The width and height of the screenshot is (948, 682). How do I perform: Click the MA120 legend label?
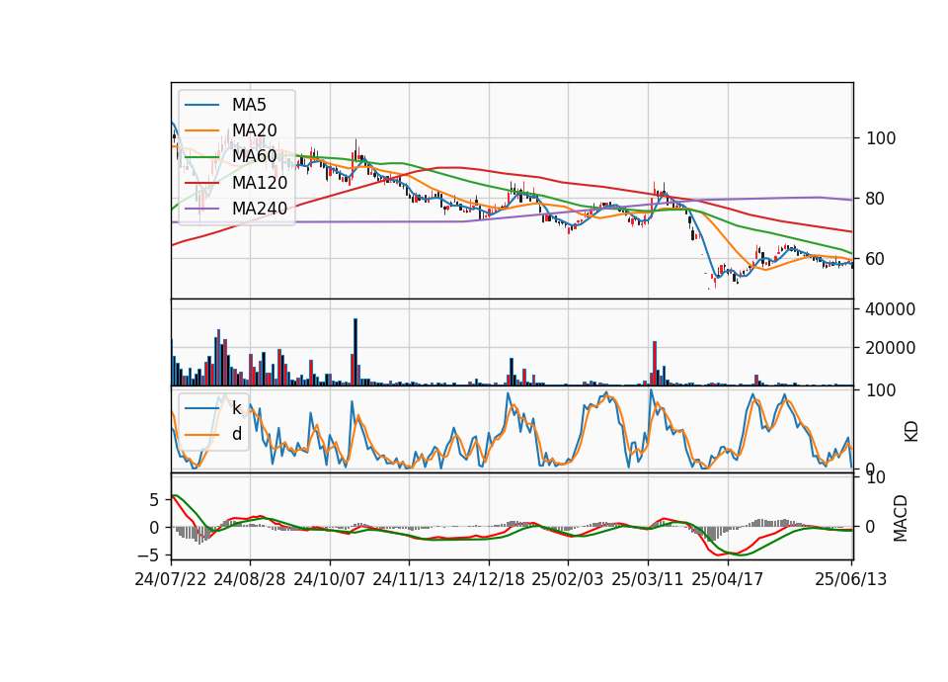[x=260, y=182]
